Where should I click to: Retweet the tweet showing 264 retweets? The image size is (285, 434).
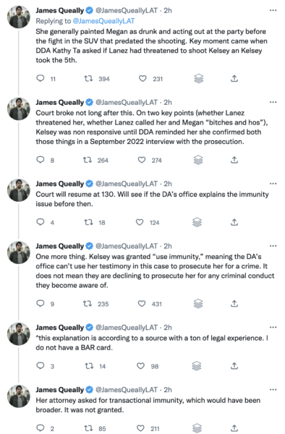(x=88, y=160)
